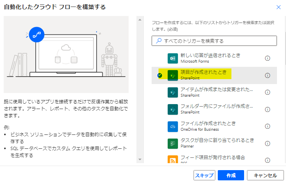This screenshot has width=286, height=182.
Task: Click the キャンセル button
Action: tap(265, 175)
